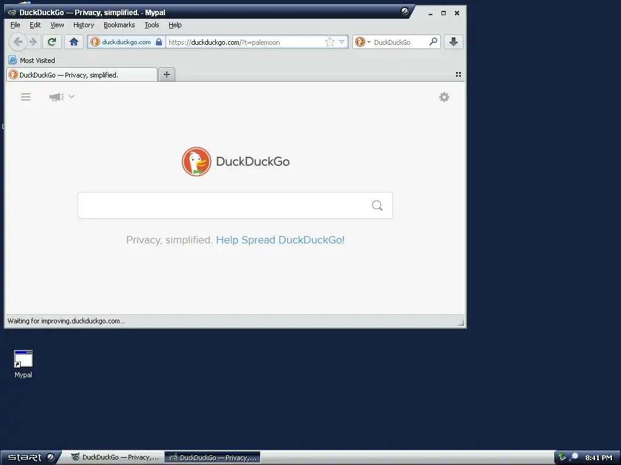The height and width of the screenshot is (465, 621).
Task: Click the 'Waiting for improving.duckduckgo.com...' status text
Action: pos(67,321)
